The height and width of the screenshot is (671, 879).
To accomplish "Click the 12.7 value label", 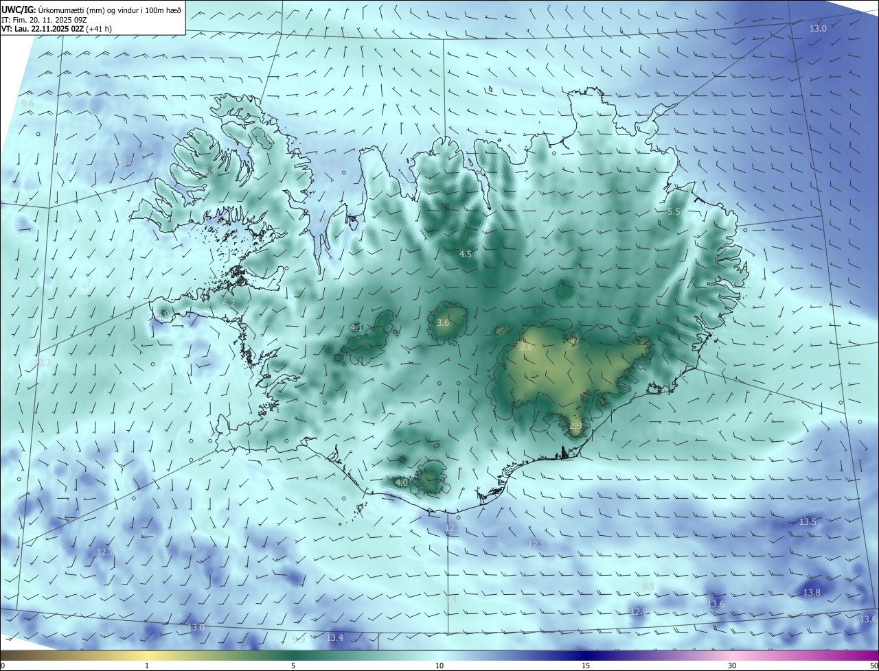I will 105,552.
